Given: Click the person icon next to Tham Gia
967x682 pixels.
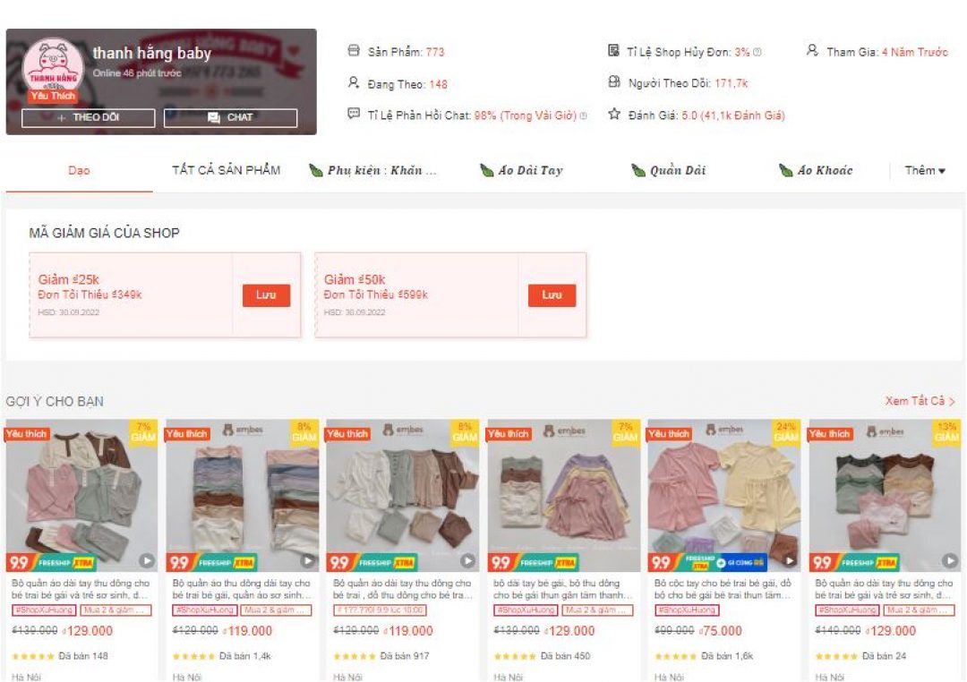Looking at the screenshot, I should click(x=812, y=50).
